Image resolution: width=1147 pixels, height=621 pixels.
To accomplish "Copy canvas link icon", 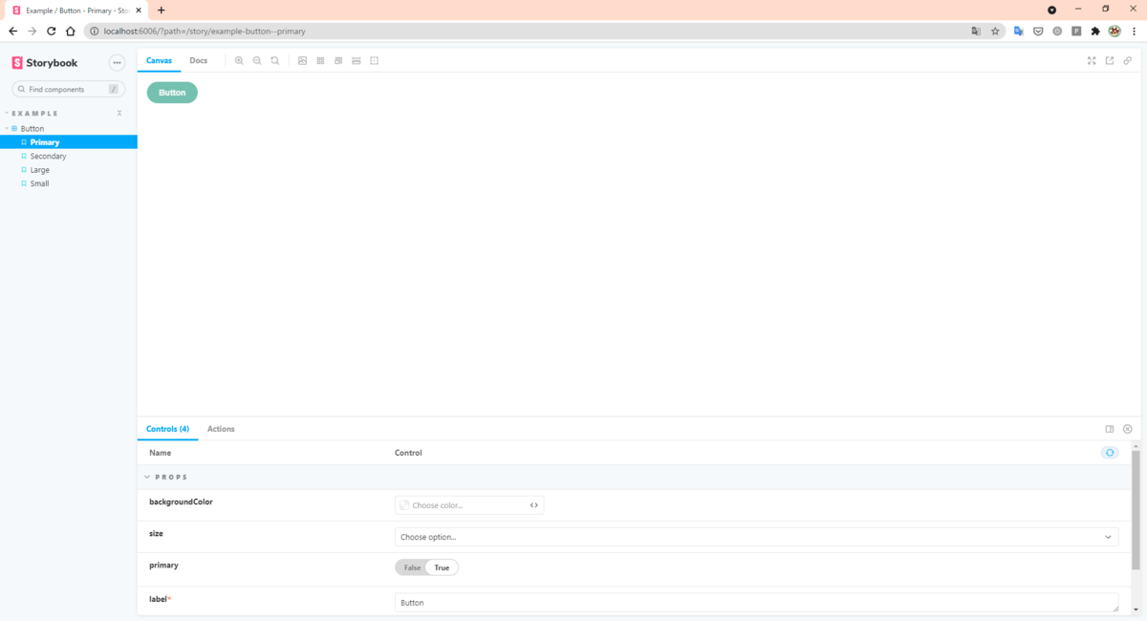I will (x=1128, y=60).
